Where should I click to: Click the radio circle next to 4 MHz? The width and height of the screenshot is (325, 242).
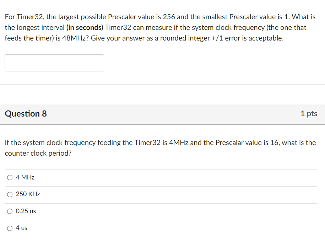10,177
